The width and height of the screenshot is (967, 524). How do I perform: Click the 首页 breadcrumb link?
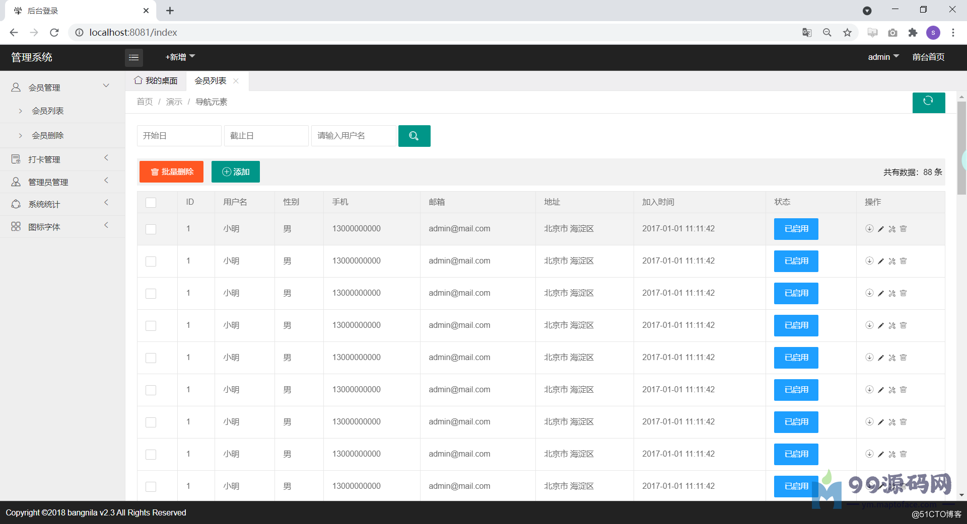click(x=145, y=102)
